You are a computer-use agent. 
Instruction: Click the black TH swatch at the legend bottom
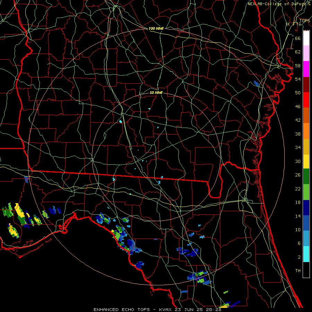(306, 270)
